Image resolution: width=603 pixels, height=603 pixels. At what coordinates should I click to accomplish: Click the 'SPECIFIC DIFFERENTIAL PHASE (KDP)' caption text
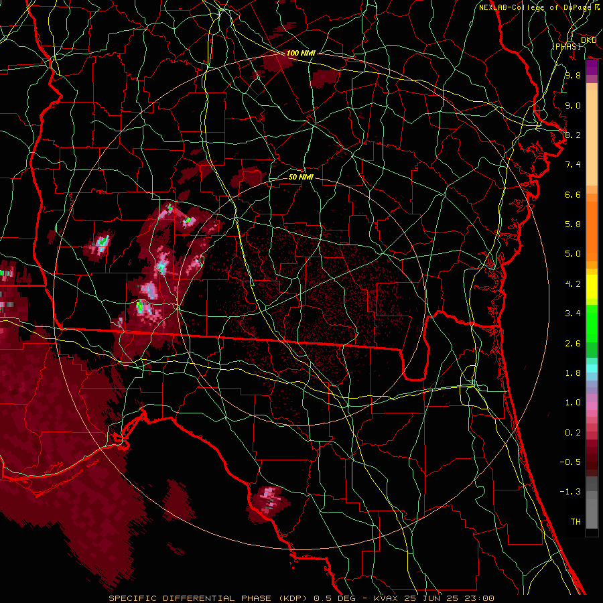coord(208,598)
